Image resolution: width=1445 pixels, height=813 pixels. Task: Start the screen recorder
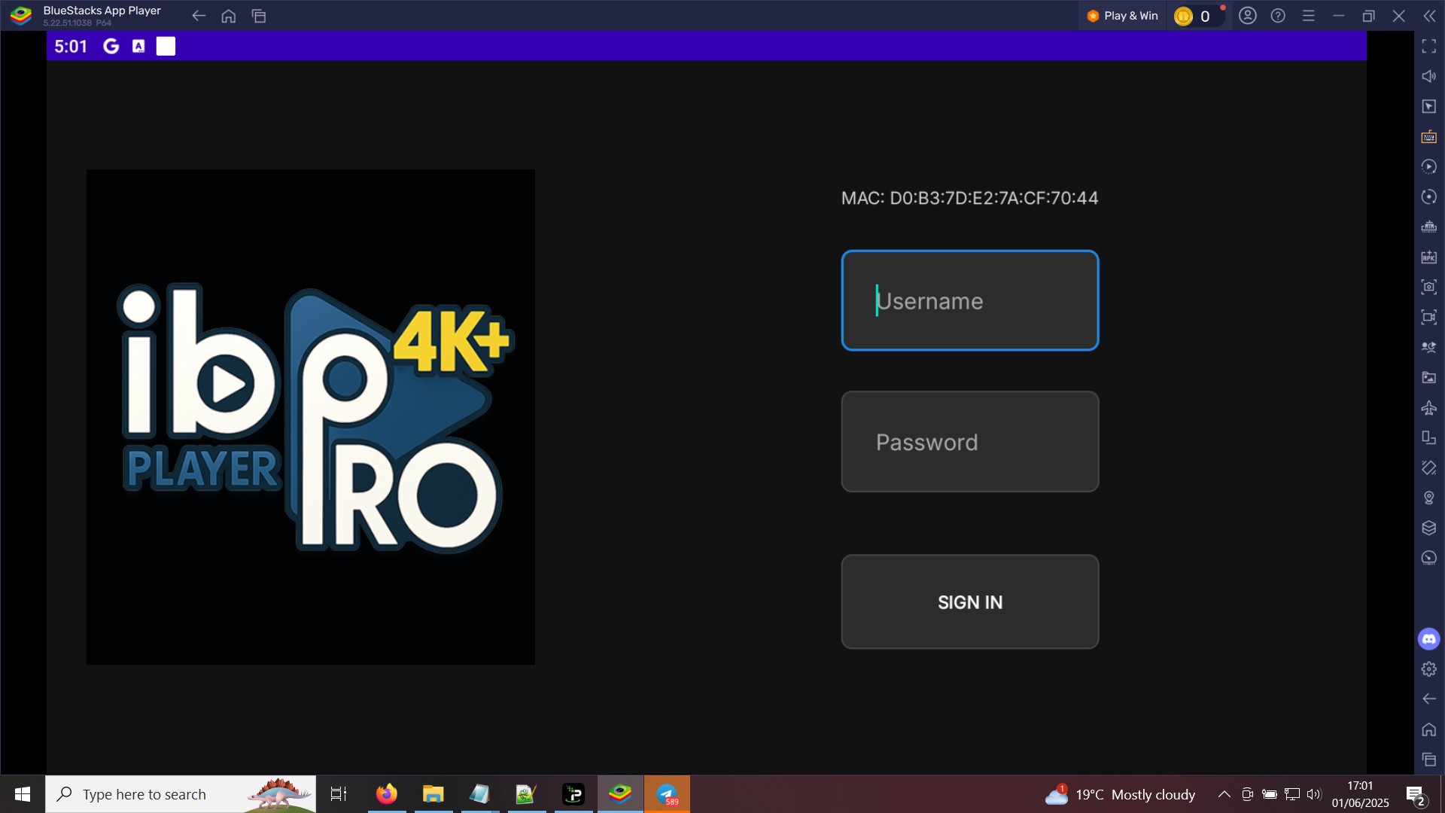[x=1428, y=317]
